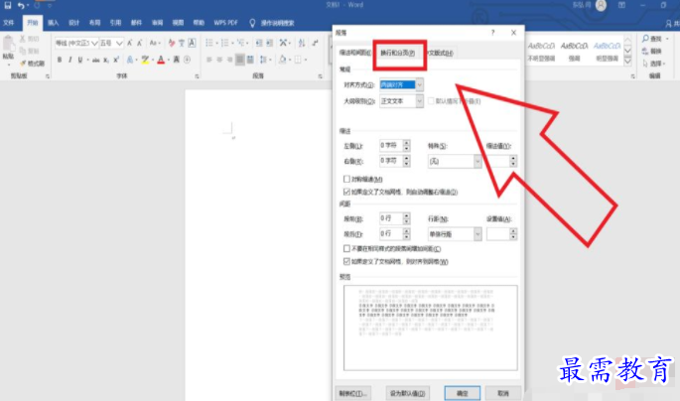Click the text effects icon

pyautogui.click(x=130, y=60)
